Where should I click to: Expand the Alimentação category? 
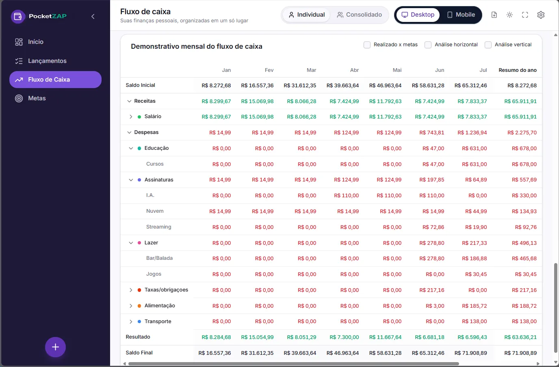(x=131, y=306)
